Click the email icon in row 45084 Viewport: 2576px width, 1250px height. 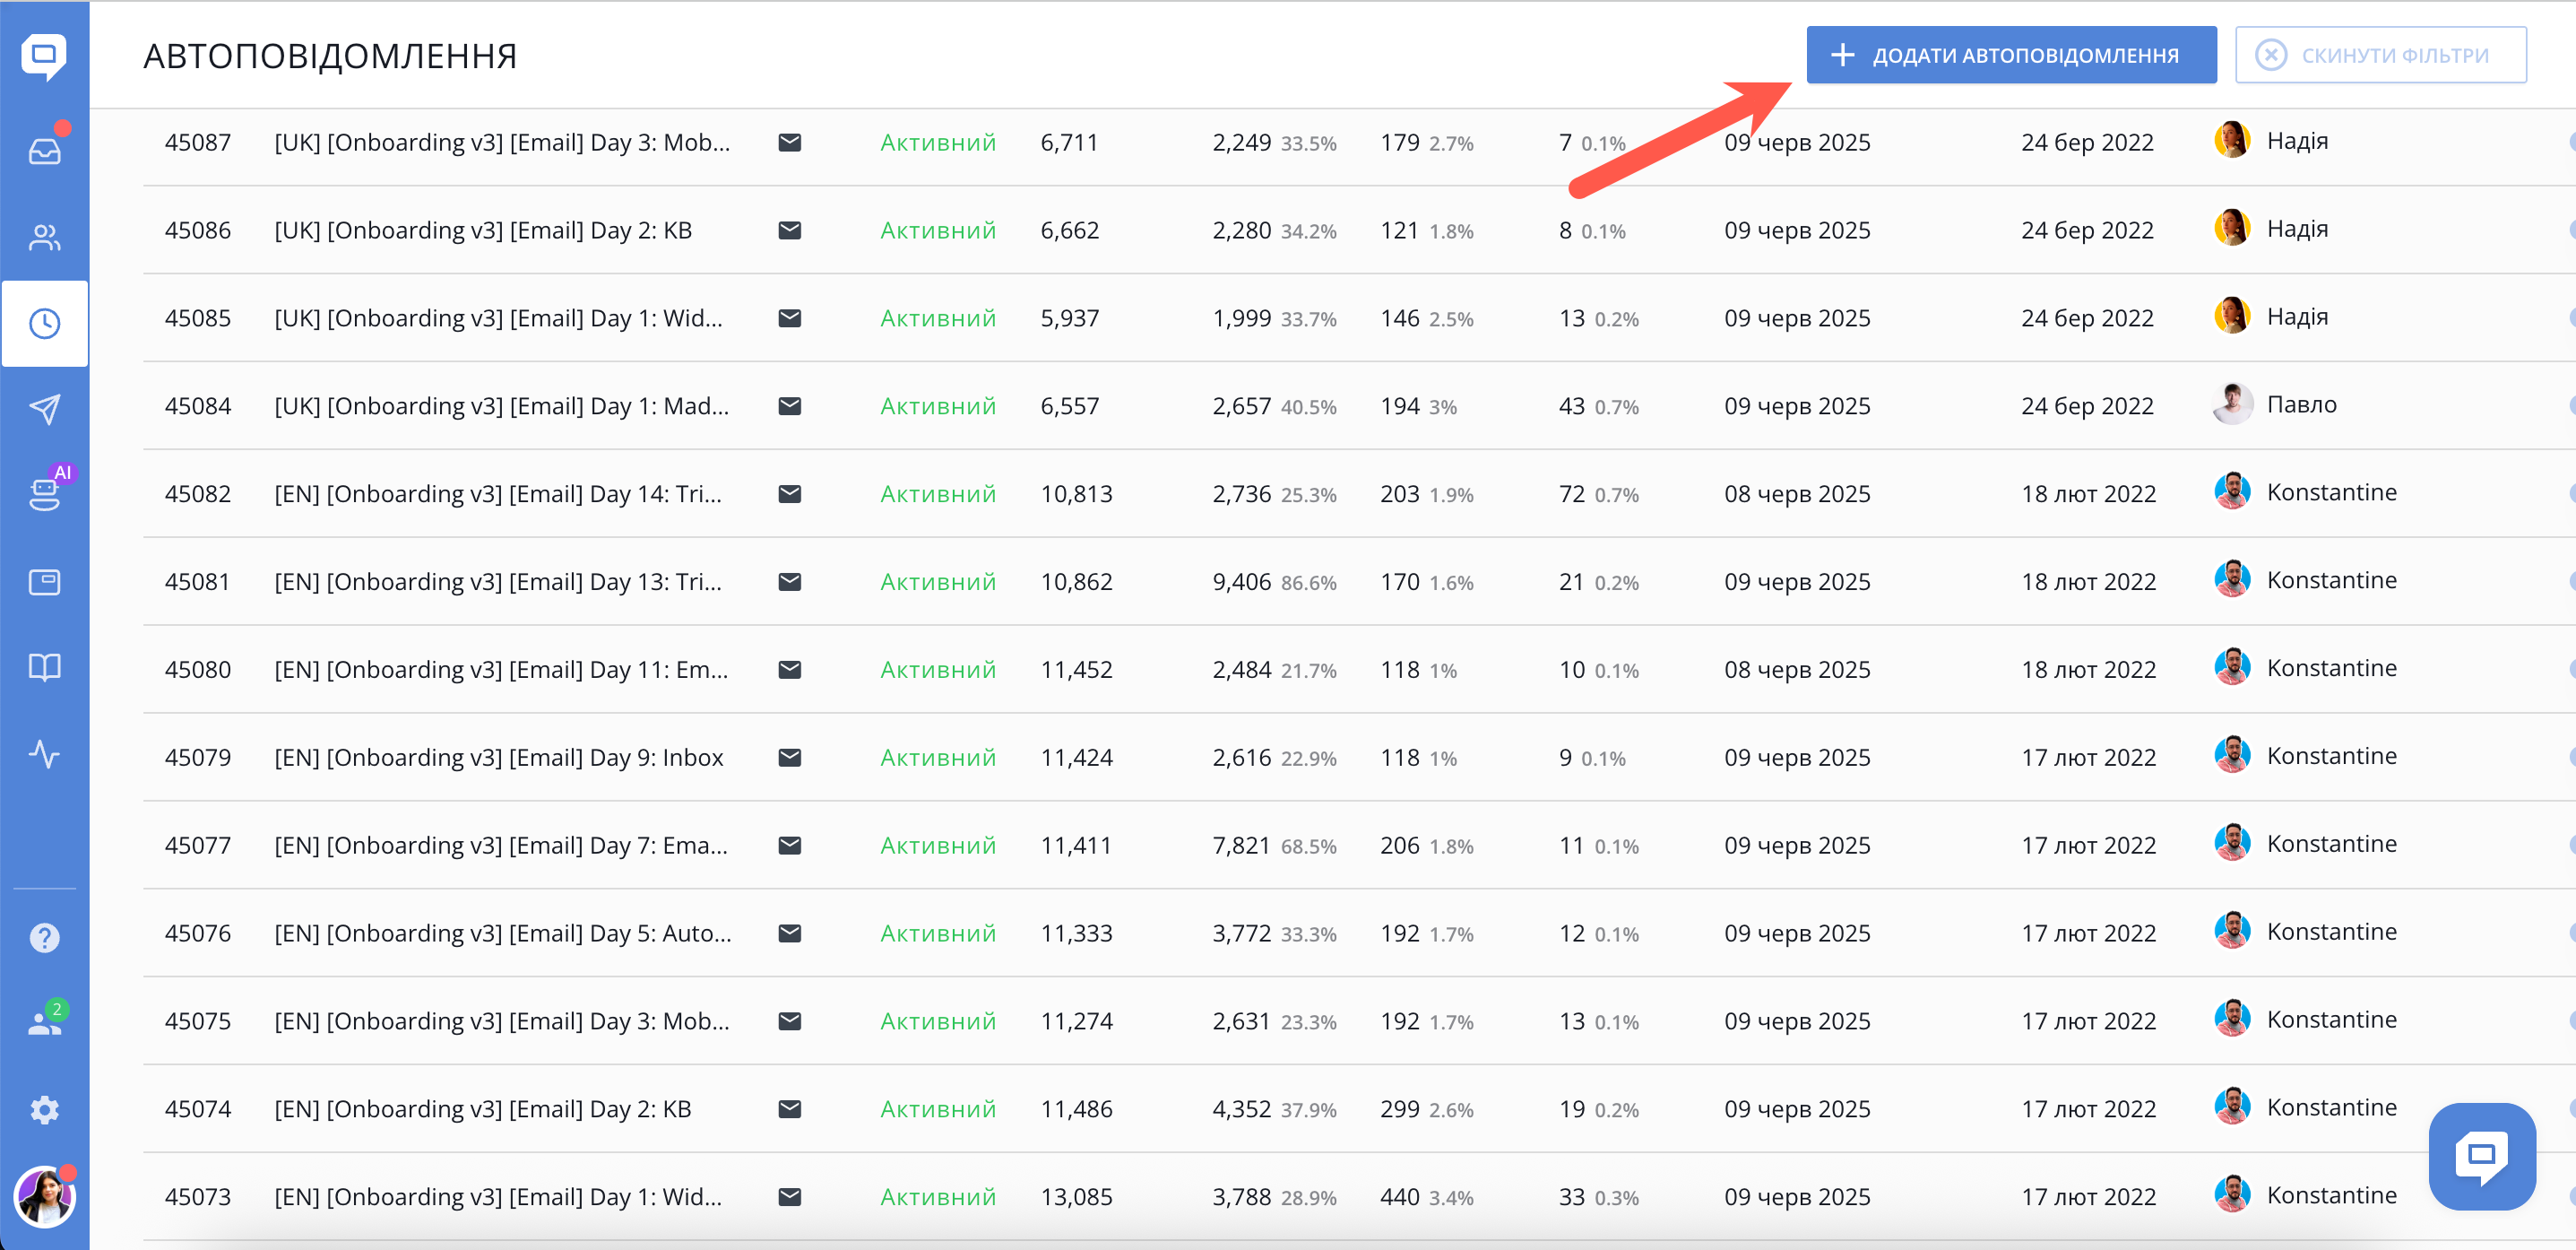[x=789, y=405]
